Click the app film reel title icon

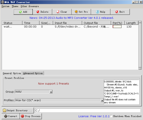(3, 2)
